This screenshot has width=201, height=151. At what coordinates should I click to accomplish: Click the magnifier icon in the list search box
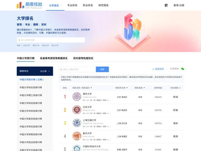coord(61,69)
